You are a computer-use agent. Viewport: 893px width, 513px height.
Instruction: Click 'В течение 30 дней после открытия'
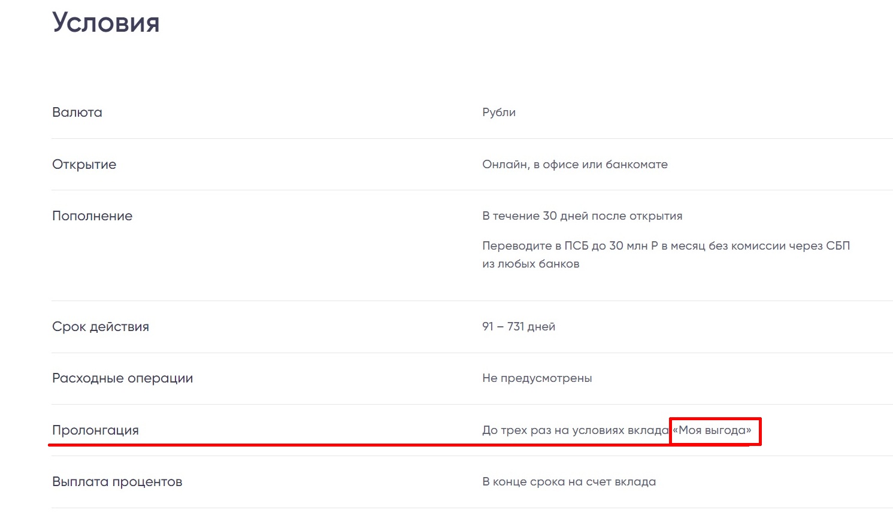[582, 216]
